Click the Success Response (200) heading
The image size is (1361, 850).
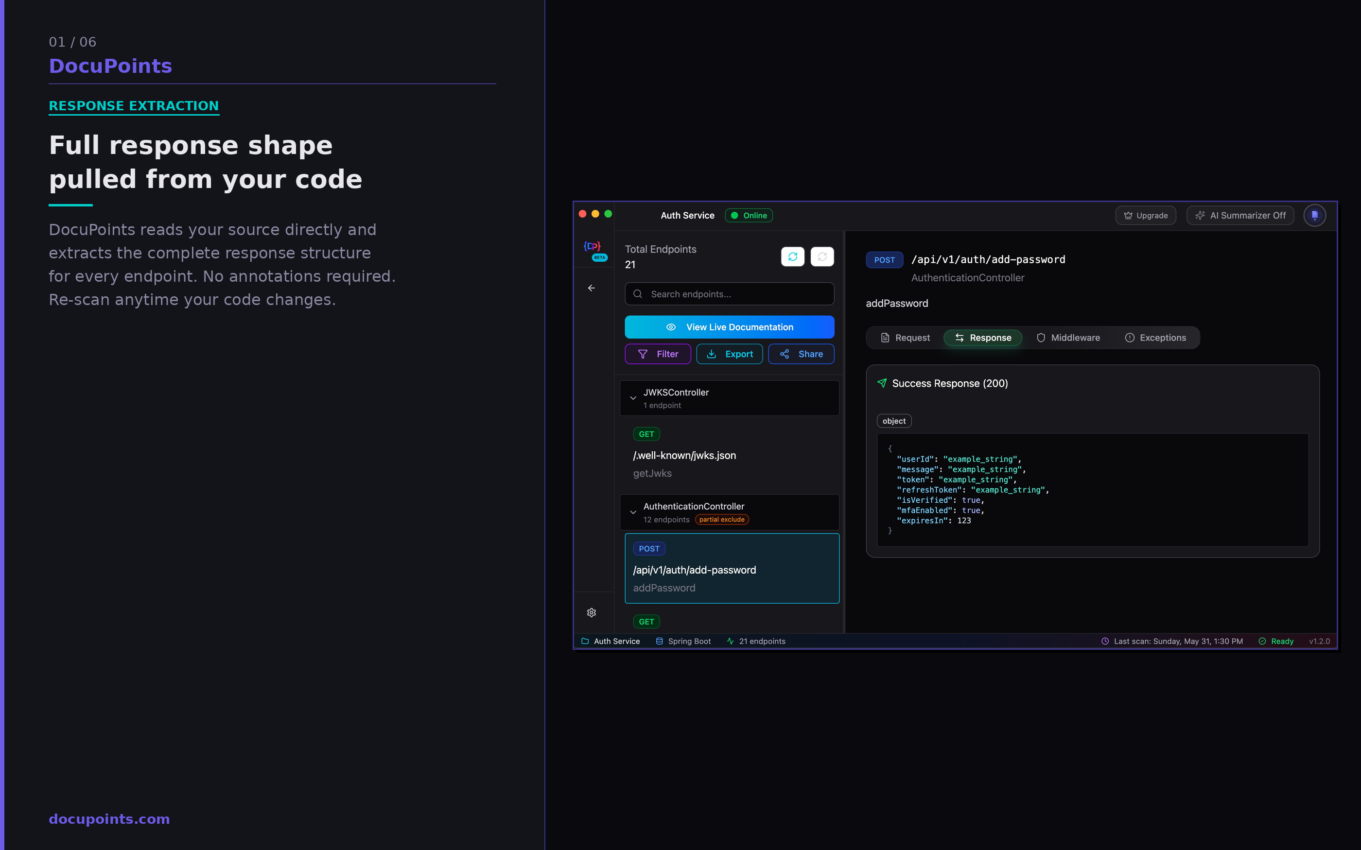tap(949, 383)
